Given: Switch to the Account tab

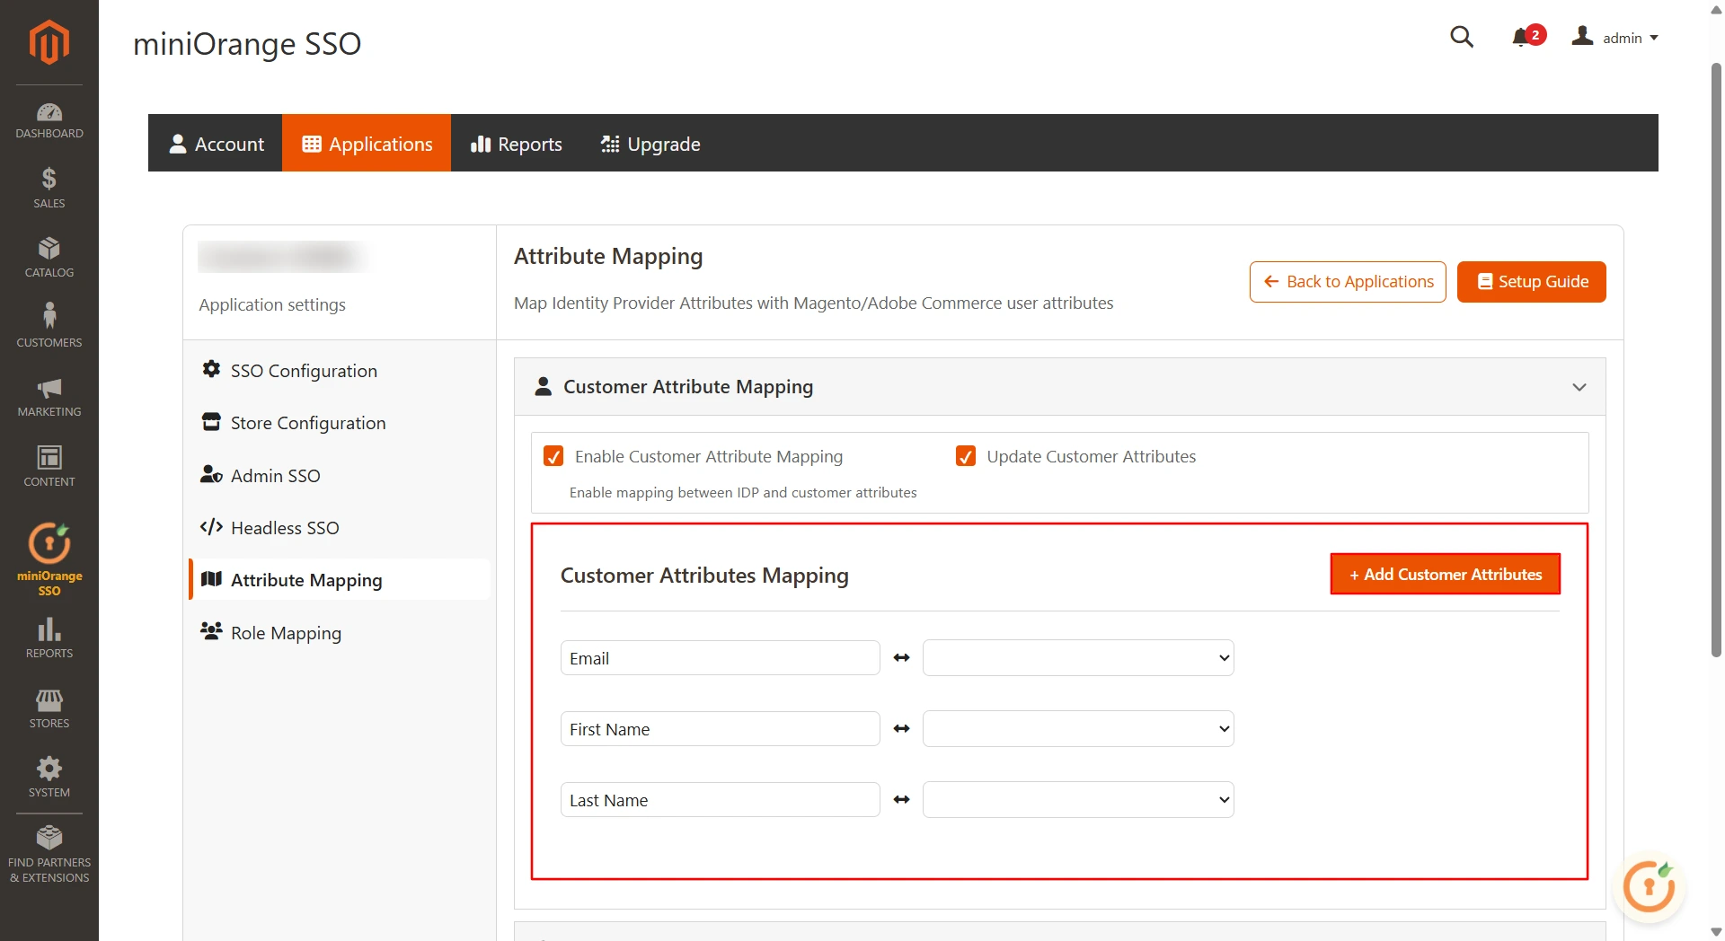Looking at the screenshot, I should (216, 144).
